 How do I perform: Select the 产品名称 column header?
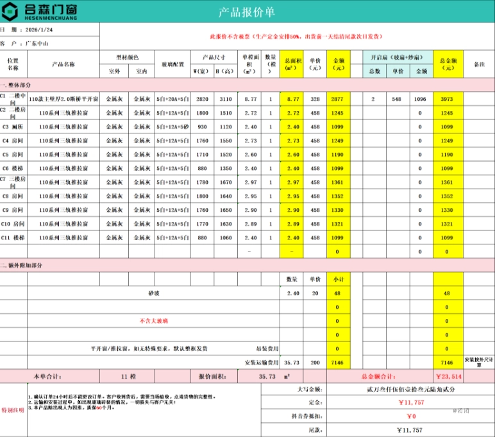click(63, 64)
